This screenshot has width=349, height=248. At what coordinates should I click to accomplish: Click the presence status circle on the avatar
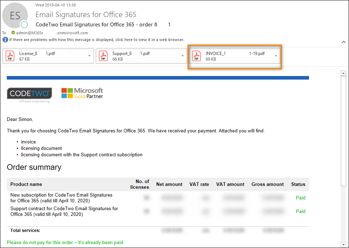[x=23, y=24]
